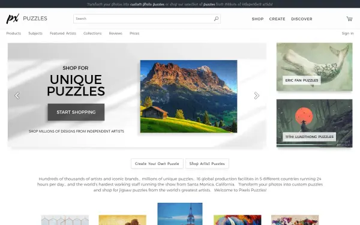Open the Subjects navigation item
The width and height of the screenshot is (360, 225).
point(35,33)
